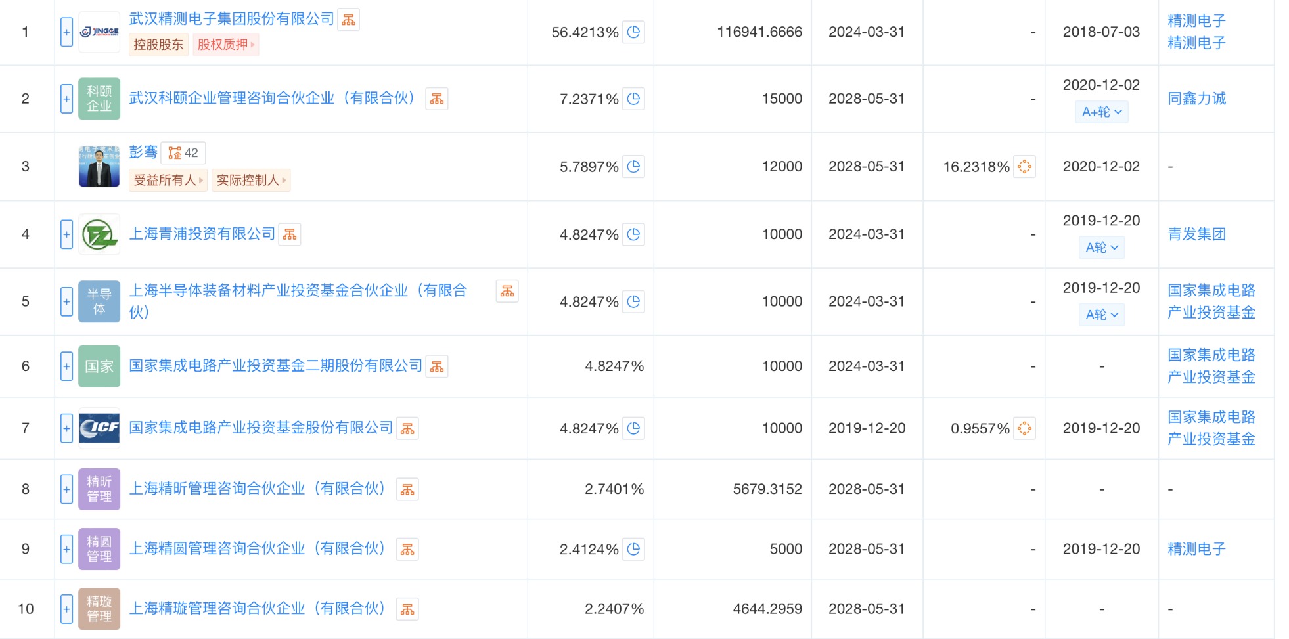Screen dimensions: 1289x639
Task: Open the A+轮 funding round dropdown
Action: tap(1101, 112)
